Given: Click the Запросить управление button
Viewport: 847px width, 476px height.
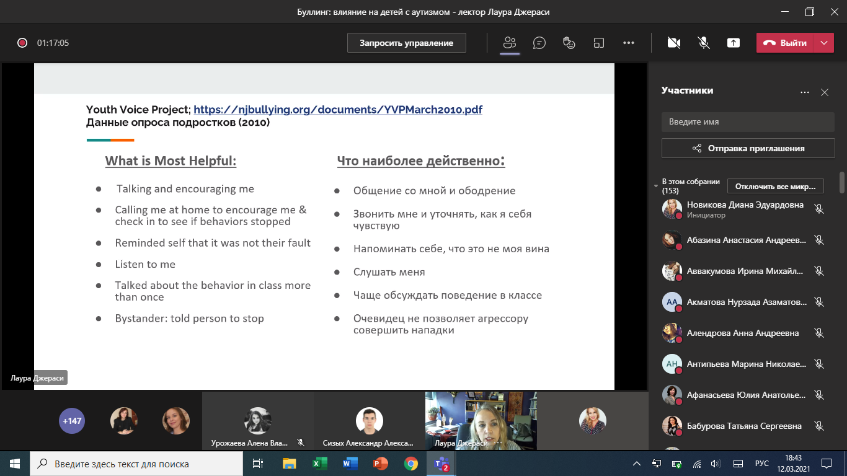Looking at the screenshot, I should click(407, 43).
